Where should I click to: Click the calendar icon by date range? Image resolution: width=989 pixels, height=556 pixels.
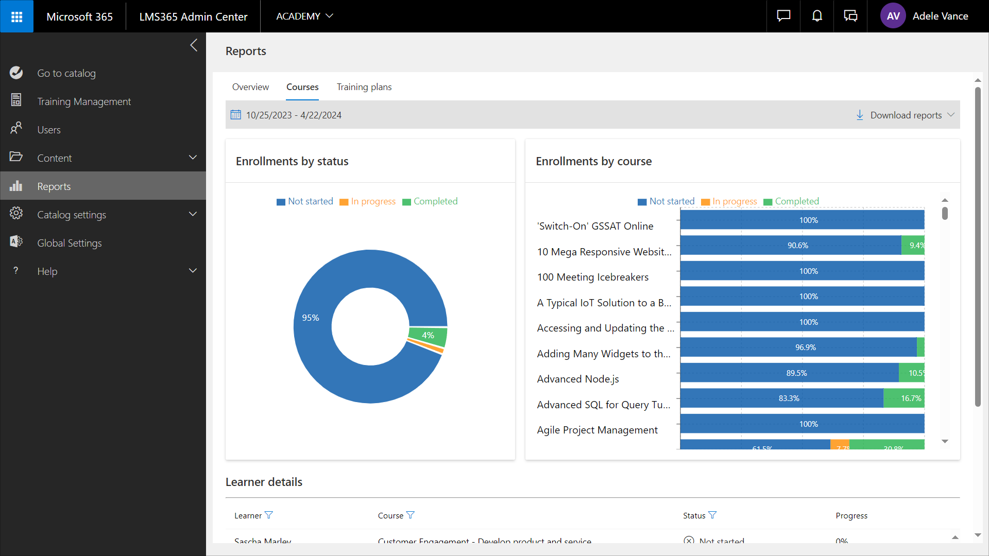click(x=235, y=115)
